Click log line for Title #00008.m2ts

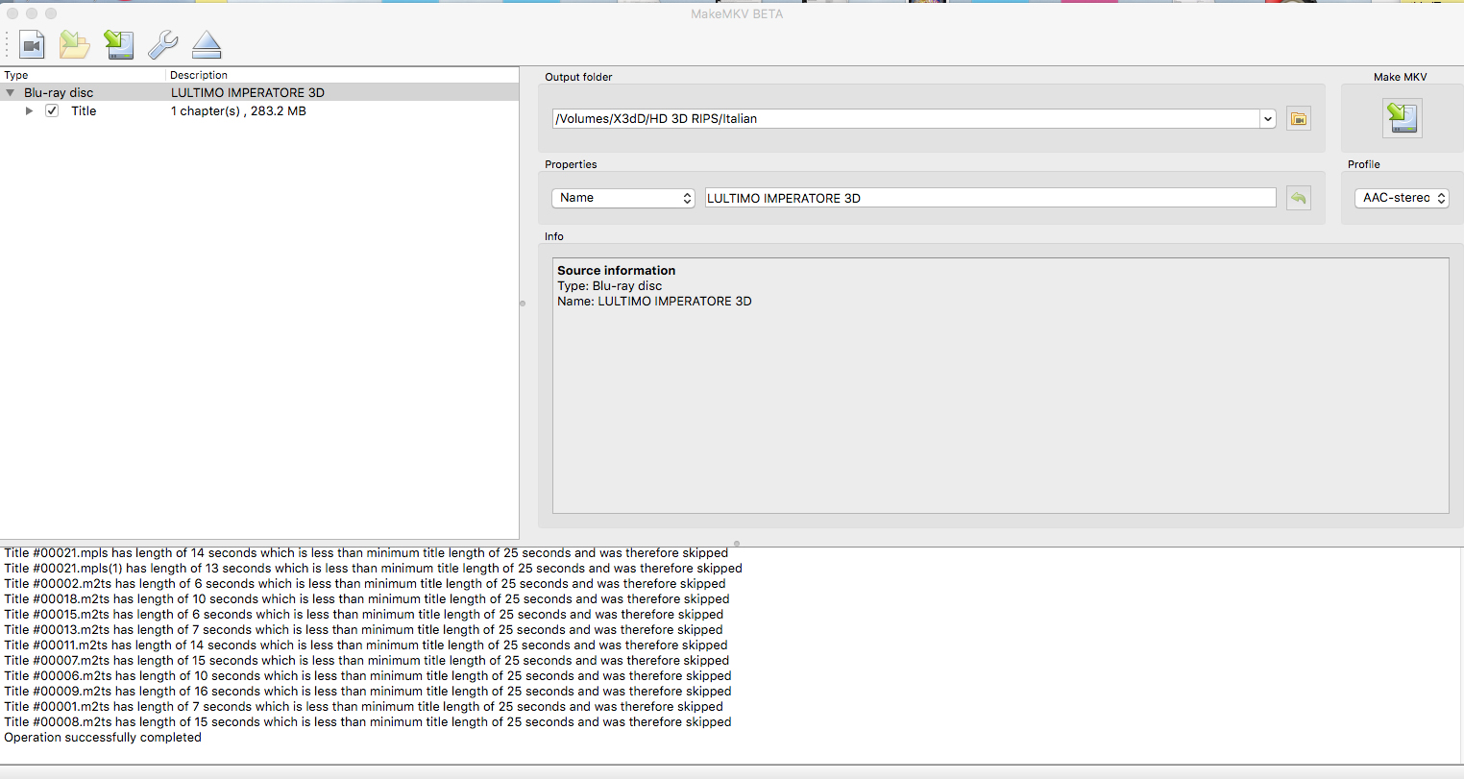point(368,722)
